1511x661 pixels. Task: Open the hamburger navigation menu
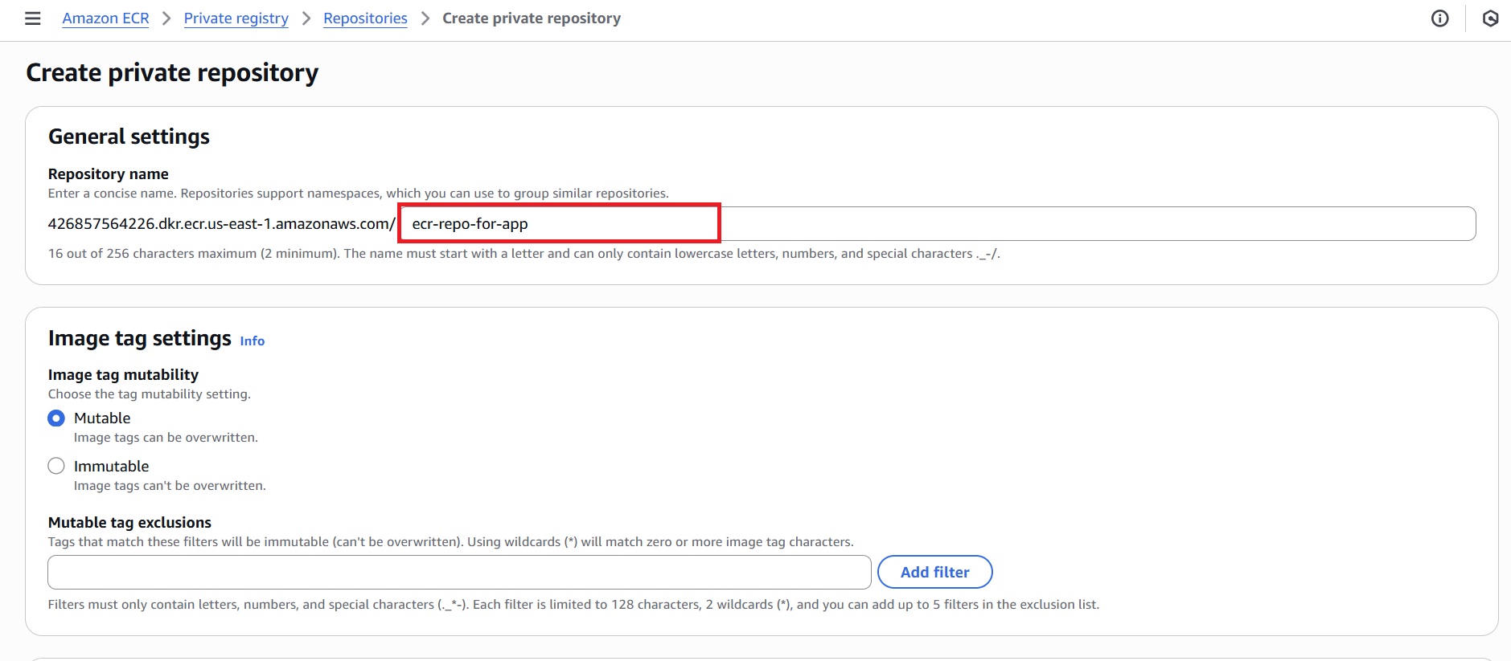coord(33,18)
